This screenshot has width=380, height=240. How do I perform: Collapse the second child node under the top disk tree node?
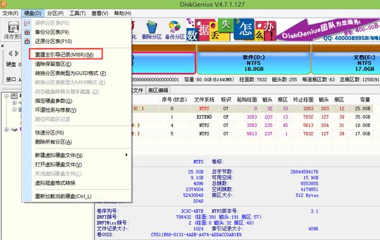15,110
